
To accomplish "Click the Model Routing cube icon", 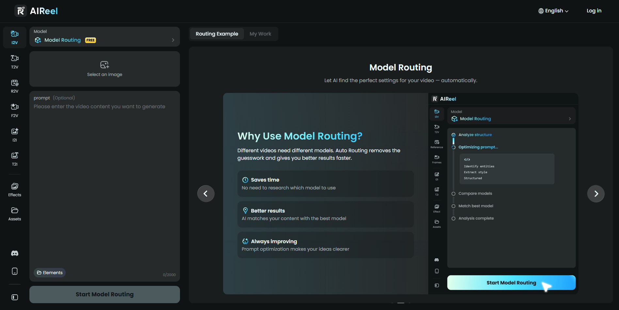I will pos(38,40).
